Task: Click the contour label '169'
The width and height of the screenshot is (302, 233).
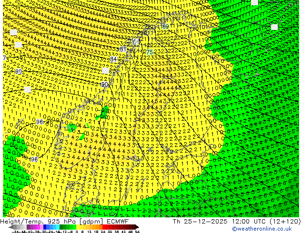Action: 164,27
